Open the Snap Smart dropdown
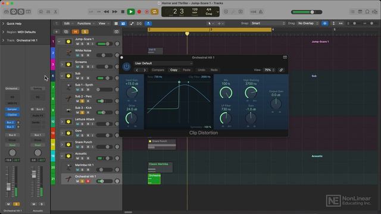 tap(268, 23)
